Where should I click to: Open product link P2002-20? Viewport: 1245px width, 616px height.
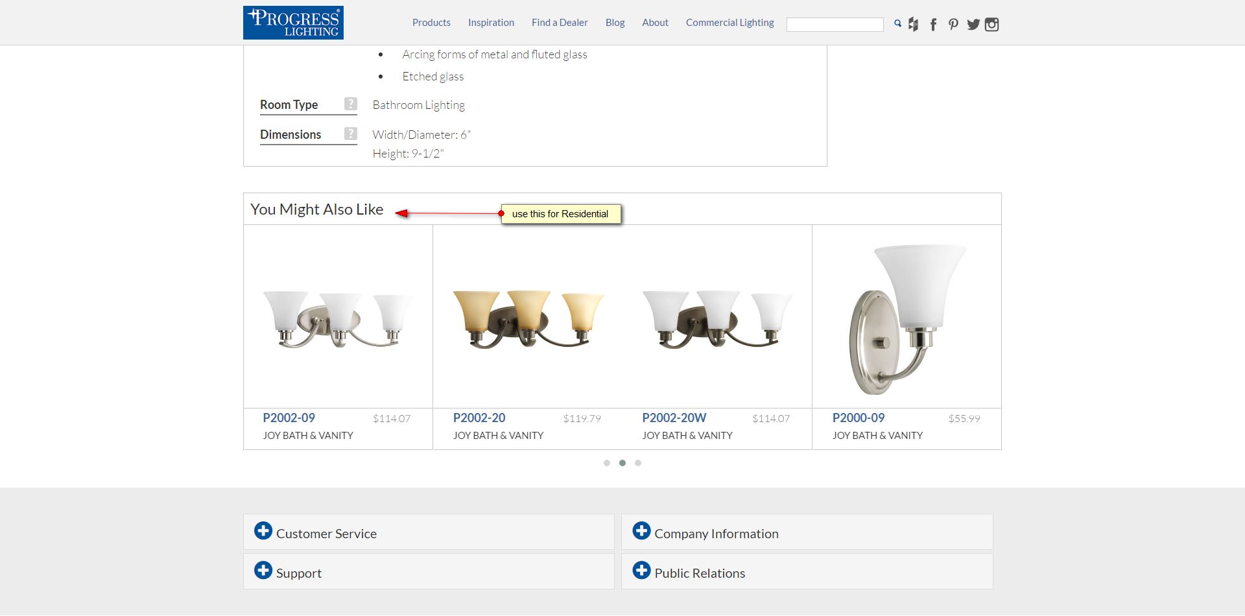tap(479, 418)
